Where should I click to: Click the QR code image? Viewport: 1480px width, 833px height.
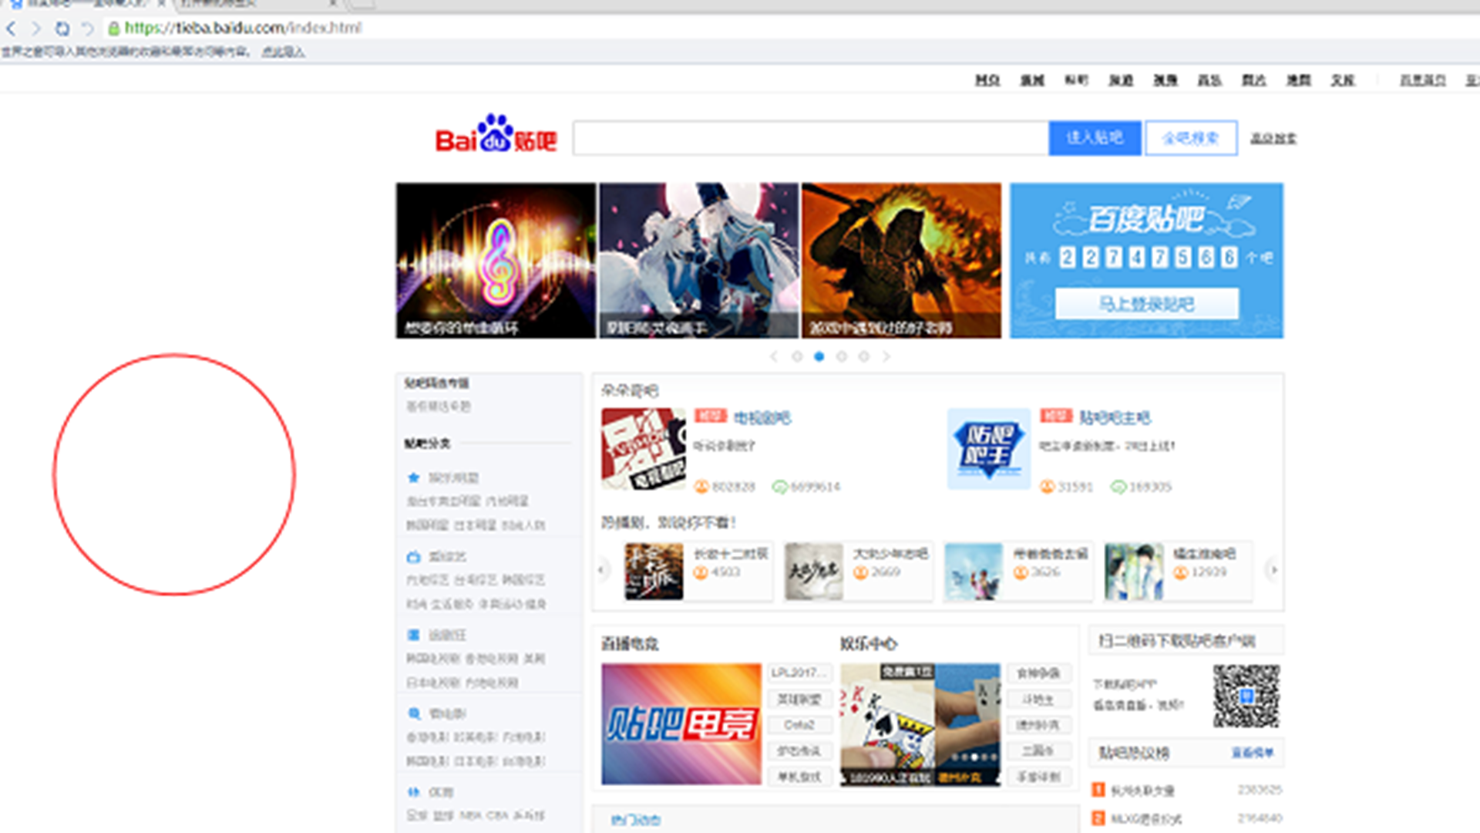[1246, 696]
